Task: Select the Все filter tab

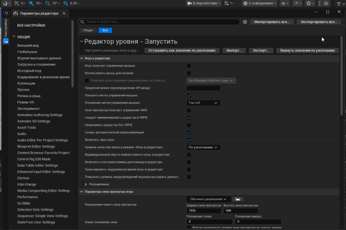Action: (x=105, y=30)
